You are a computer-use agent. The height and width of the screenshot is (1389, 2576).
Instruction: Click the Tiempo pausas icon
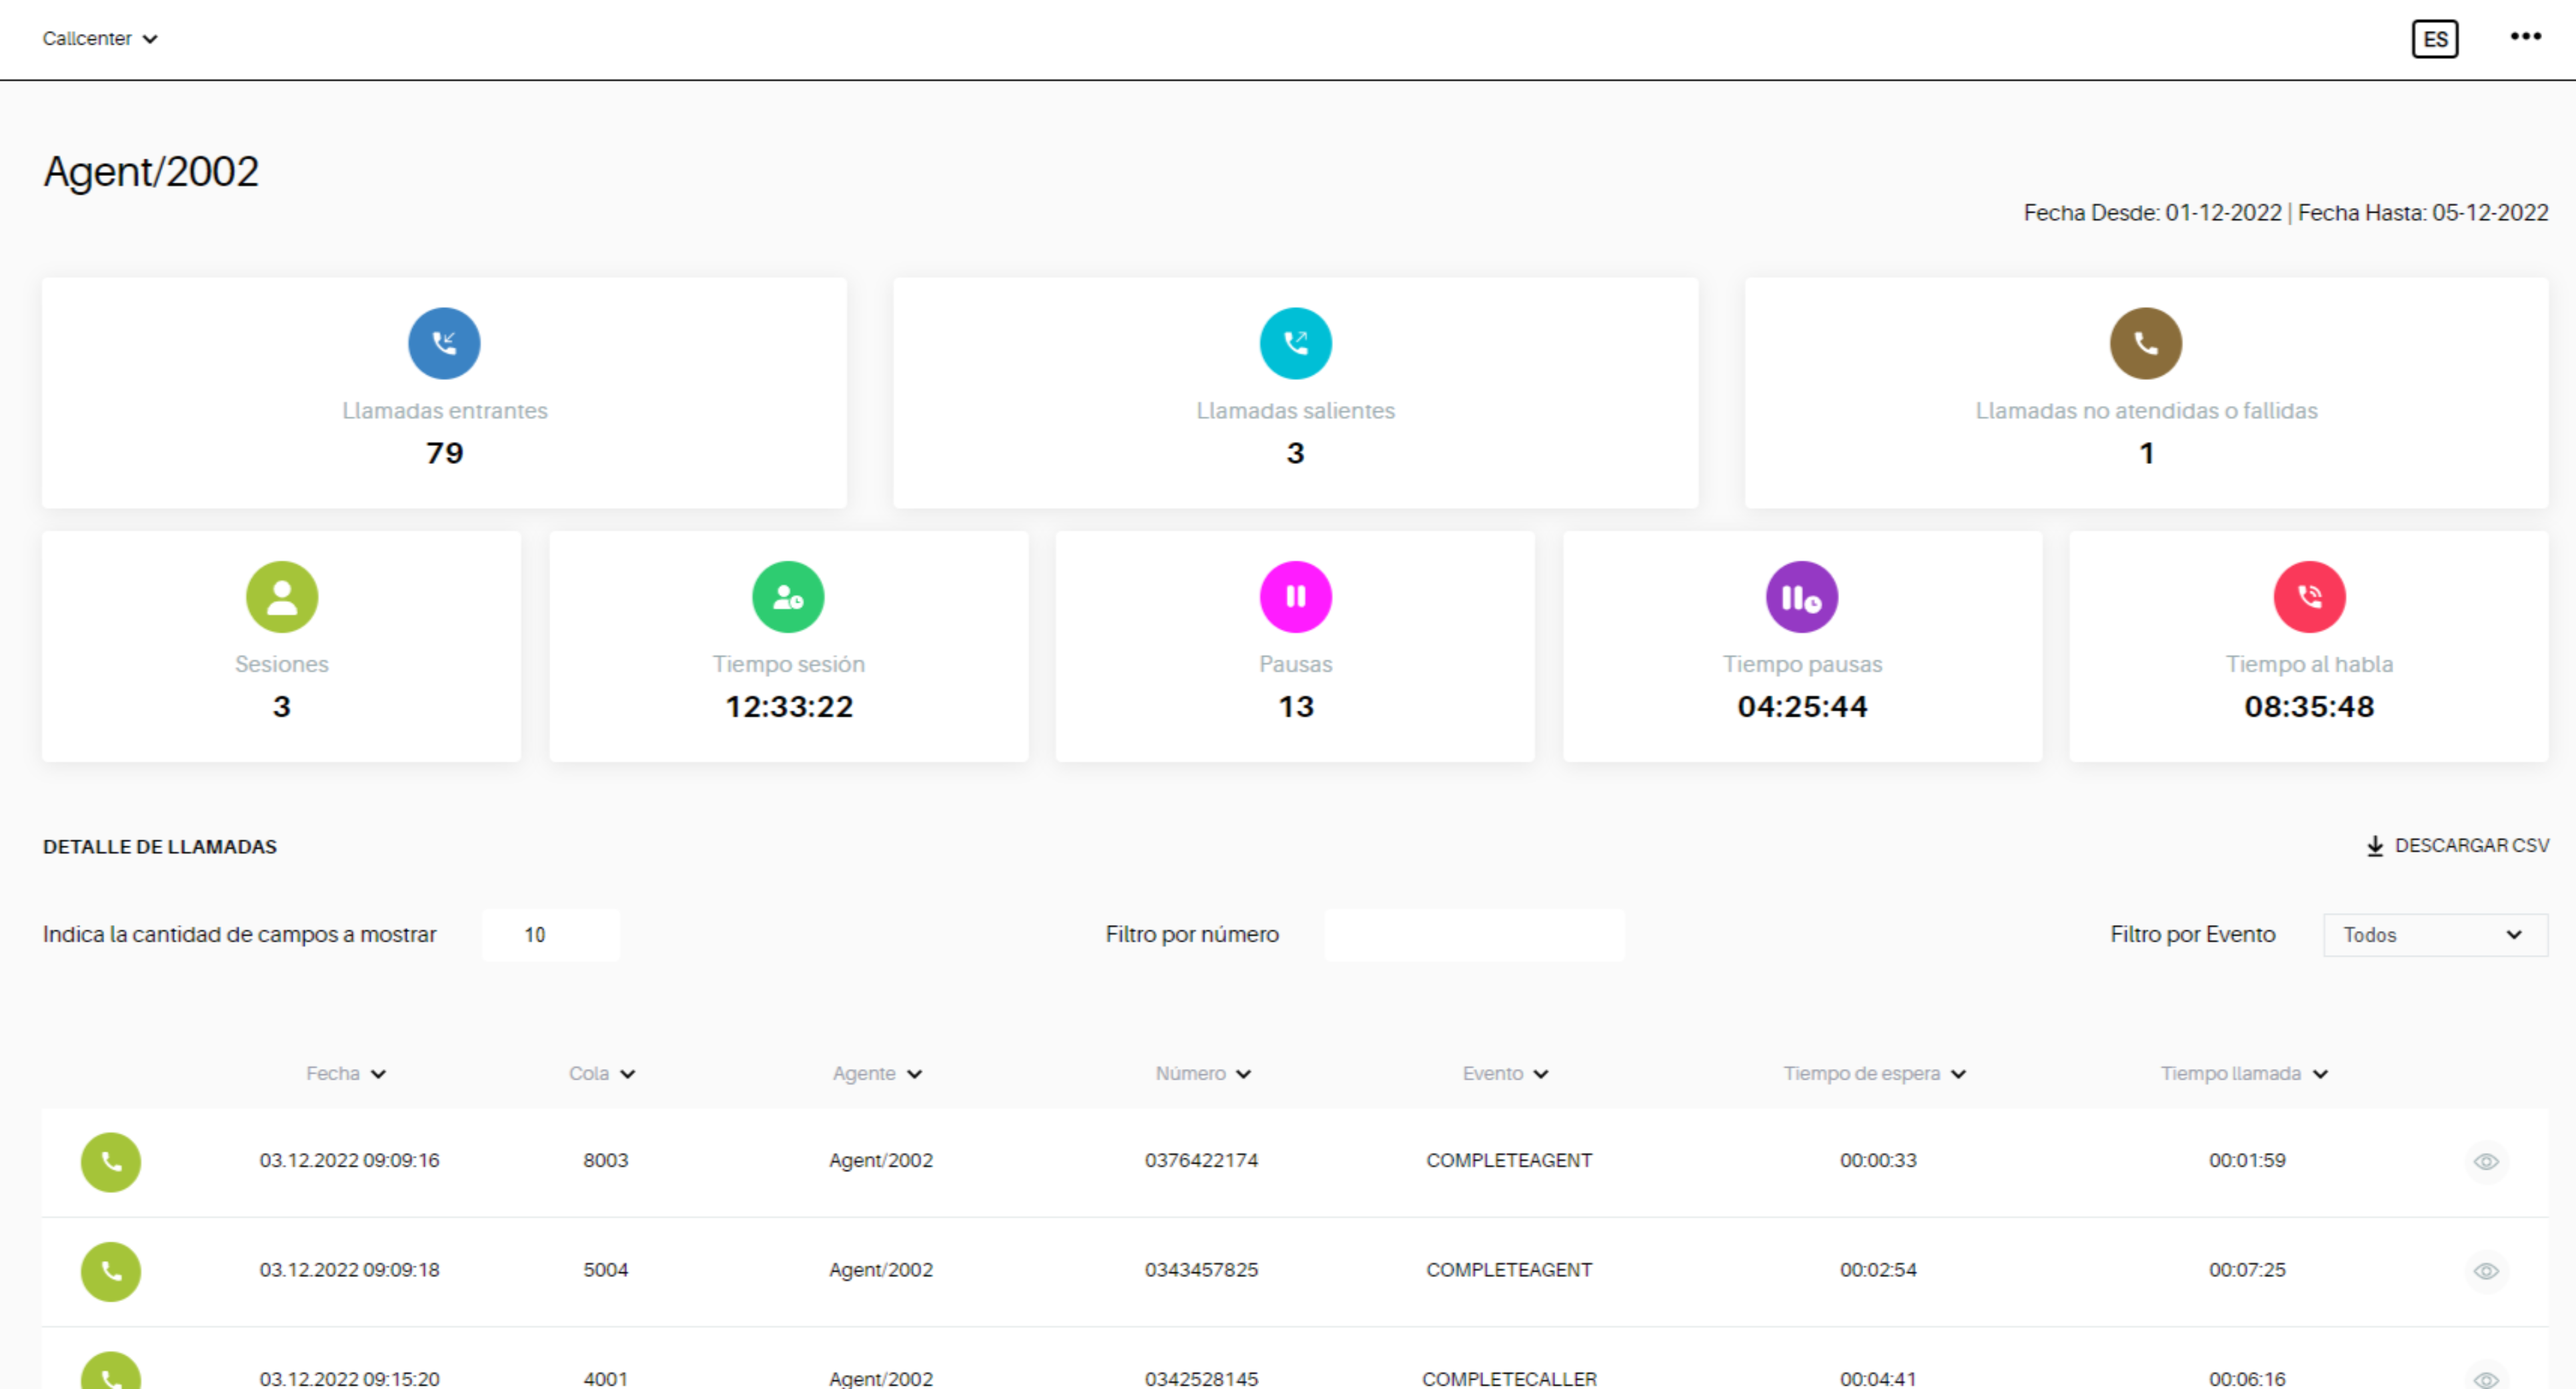[x=1801, y=597]
